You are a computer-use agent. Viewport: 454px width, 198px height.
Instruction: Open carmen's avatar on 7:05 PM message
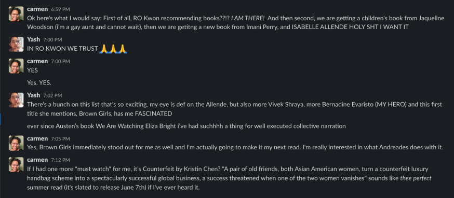pos(16,143)
